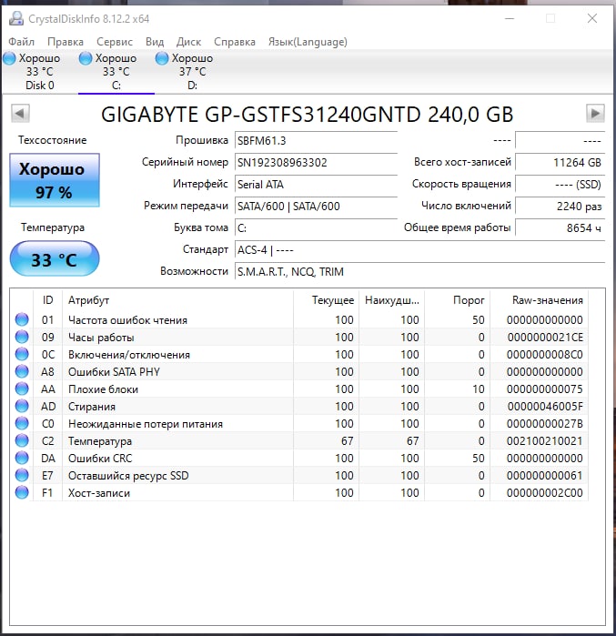Screen dimensions: 616x636
Task: Select the Включения/отключения attribute row
Action: pyautogui.click(x=299, y=354)
